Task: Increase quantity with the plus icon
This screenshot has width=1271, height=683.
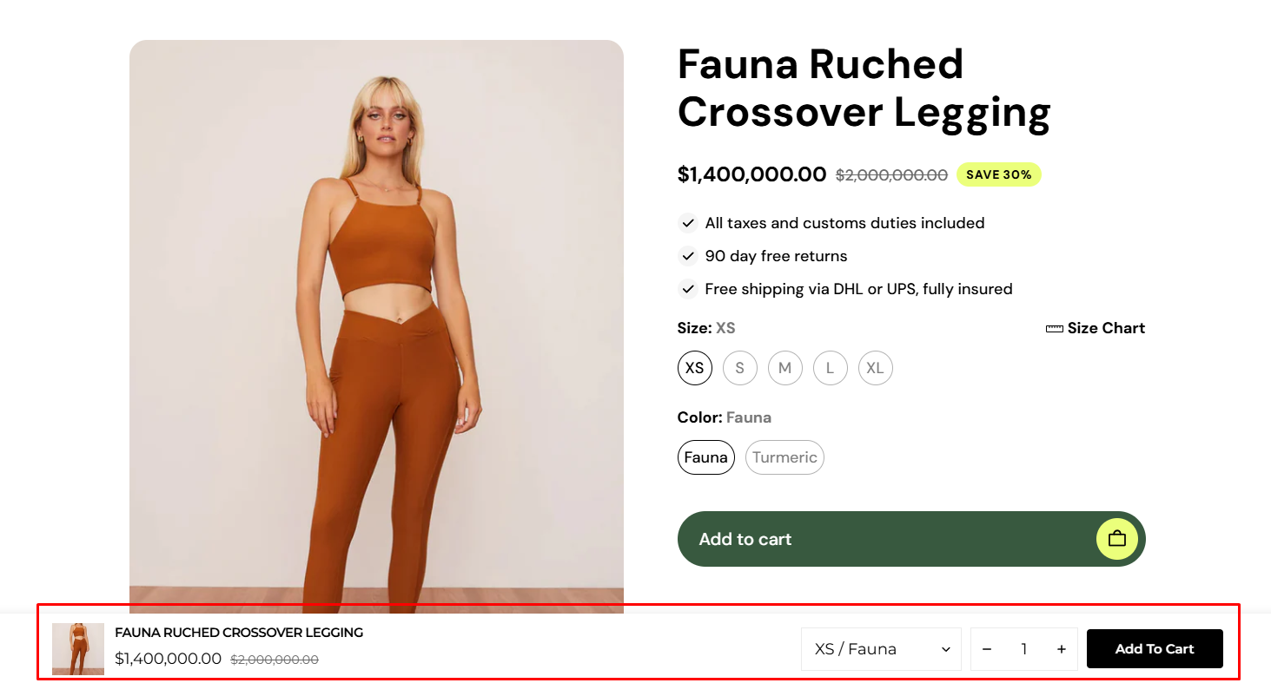Action: tap(1062, 649)
